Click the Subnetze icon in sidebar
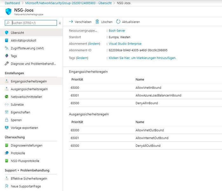 7,104
